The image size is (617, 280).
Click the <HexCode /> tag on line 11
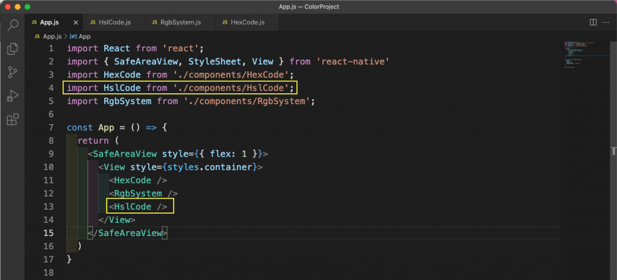[138, 180]
